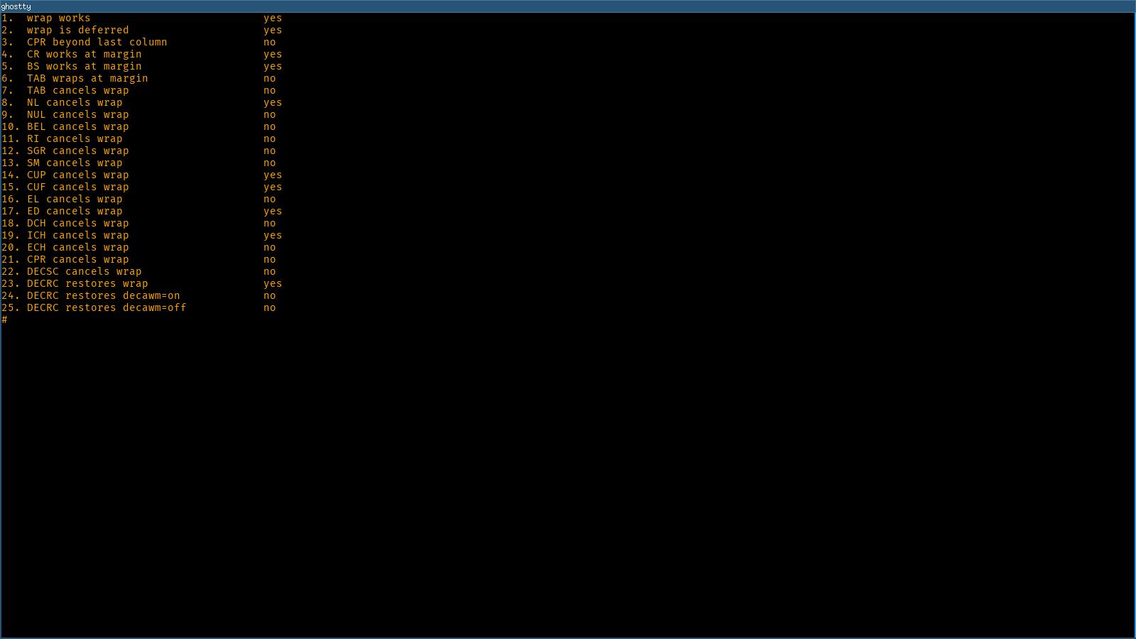Click 'DECRC restores decawm=on' text
The image size is (1136, 639).
[x=104, y=296]
